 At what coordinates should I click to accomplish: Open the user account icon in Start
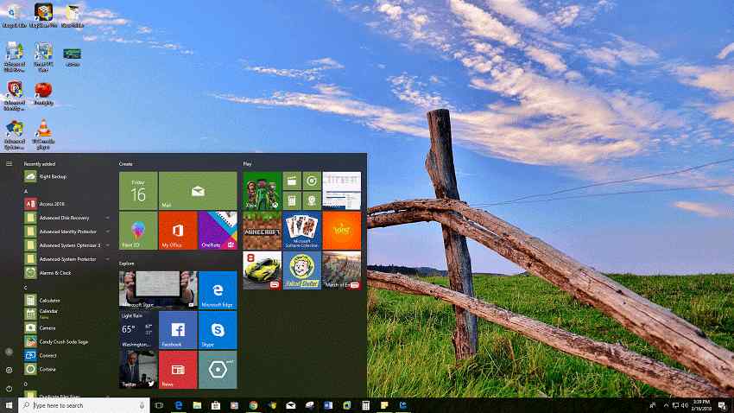pyautogui.click(x=9, y=352)
